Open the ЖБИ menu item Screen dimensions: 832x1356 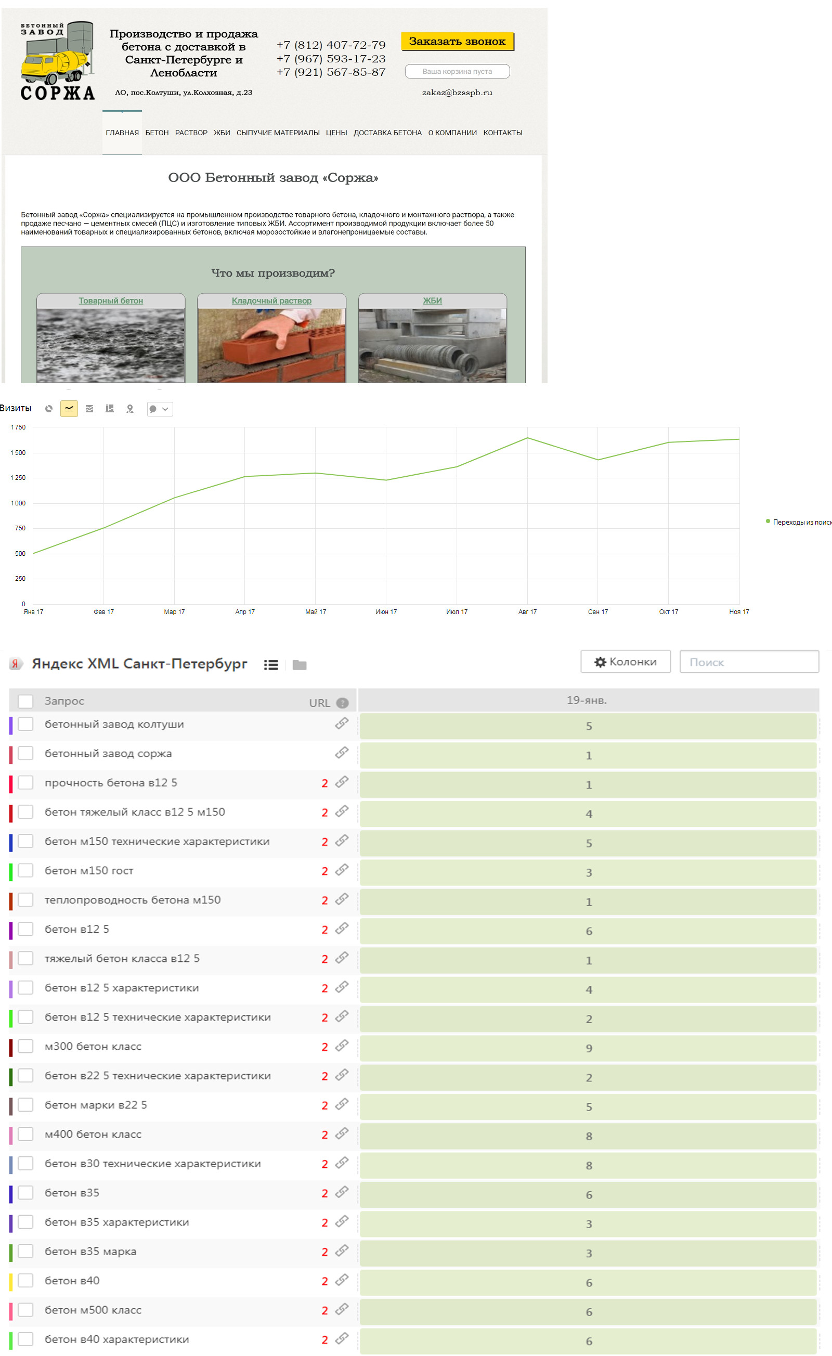(222, 133)
